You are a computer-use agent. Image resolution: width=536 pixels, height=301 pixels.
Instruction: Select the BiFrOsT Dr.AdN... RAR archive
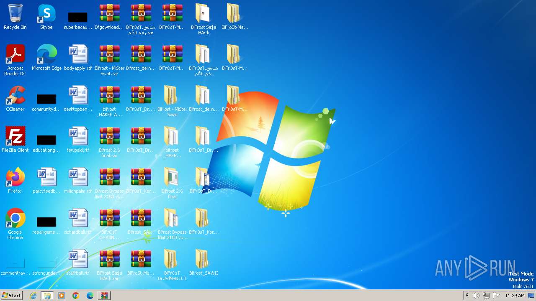[109, 224]
